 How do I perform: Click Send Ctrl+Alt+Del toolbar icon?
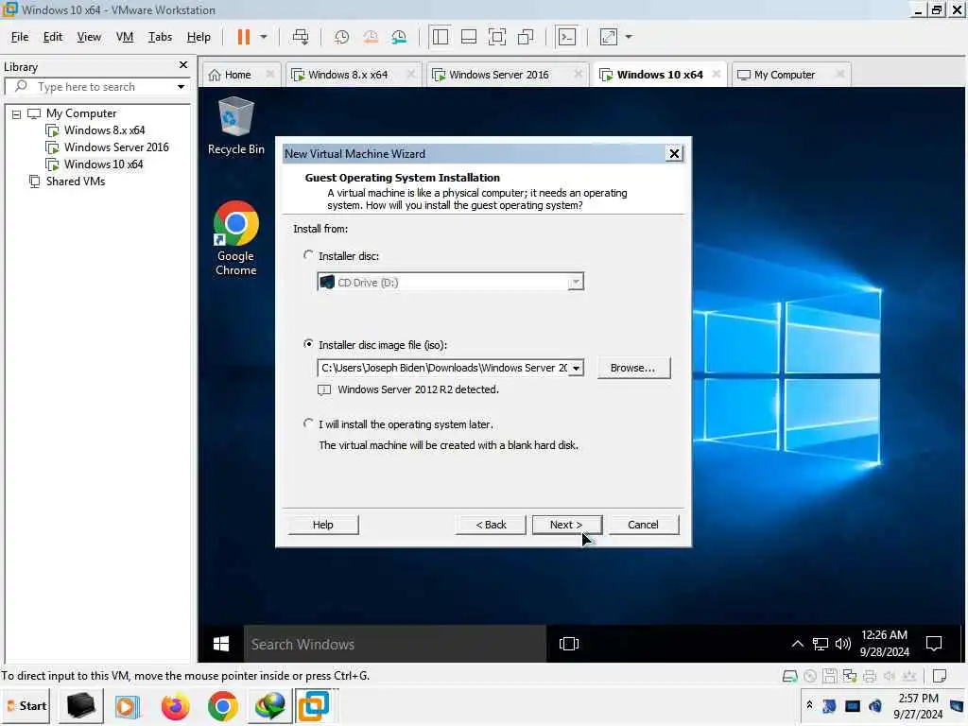[x=301, y=37]
